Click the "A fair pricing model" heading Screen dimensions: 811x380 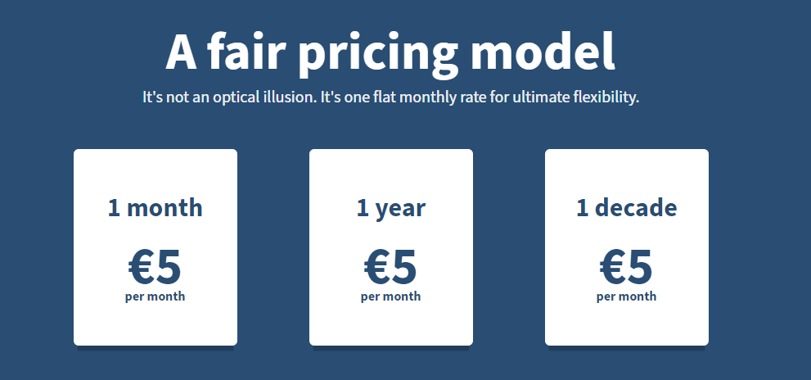pyautogui.click(x=390, y=52)
